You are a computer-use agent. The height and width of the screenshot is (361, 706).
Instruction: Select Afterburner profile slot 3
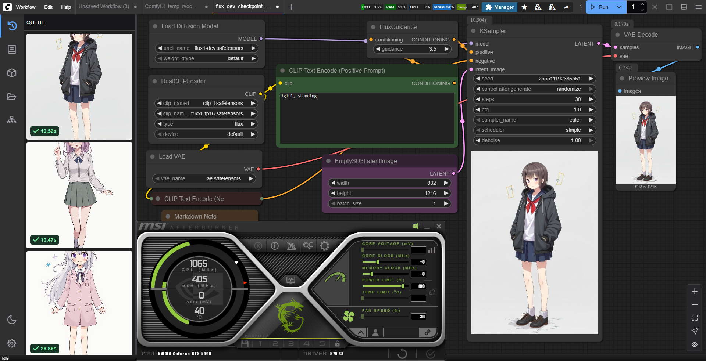point(291,344)
